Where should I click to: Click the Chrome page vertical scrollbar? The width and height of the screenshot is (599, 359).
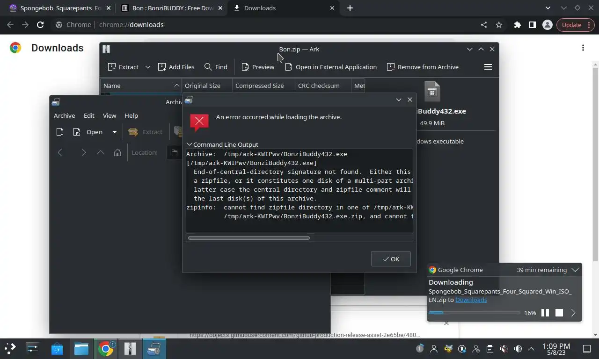click(x=595, y=164)
